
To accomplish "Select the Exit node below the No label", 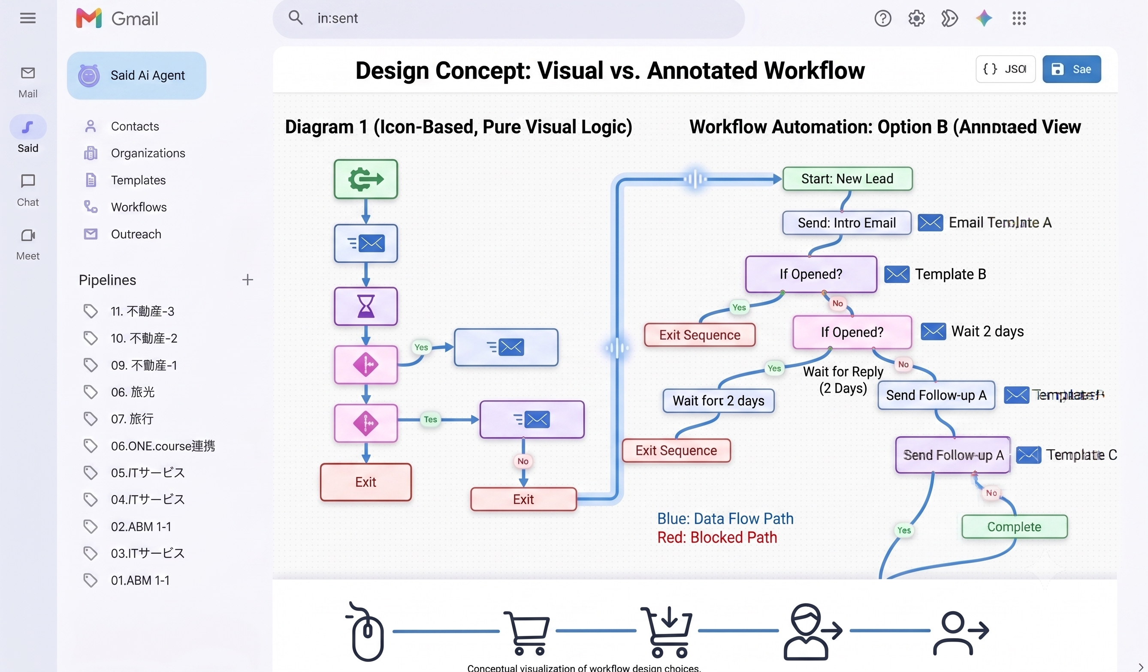I will (523, 499).
